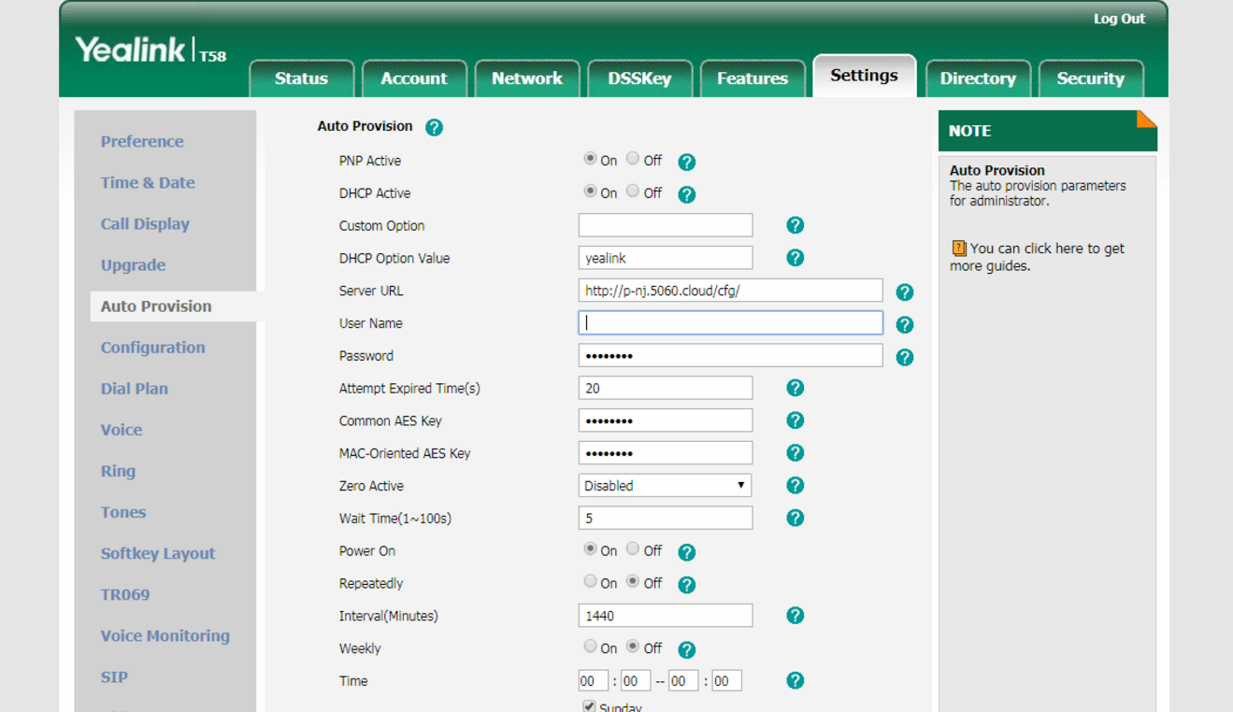Click the Wait Time field showing 5
The height and width of the screenshot is (712, 1233).
(x=666, y=518)
